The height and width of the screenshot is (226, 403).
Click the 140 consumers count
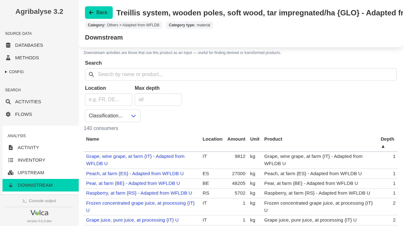click(x=101, y=128)
